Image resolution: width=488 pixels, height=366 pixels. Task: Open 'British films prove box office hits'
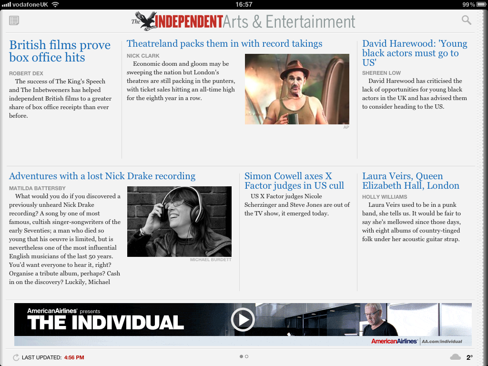point(60,51)
